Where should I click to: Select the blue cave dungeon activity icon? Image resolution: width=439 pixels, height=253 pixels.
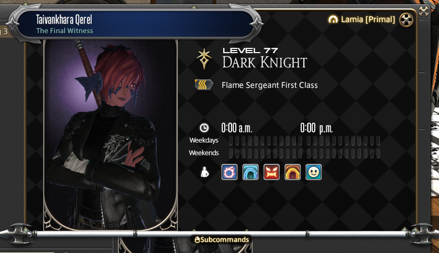251,172
